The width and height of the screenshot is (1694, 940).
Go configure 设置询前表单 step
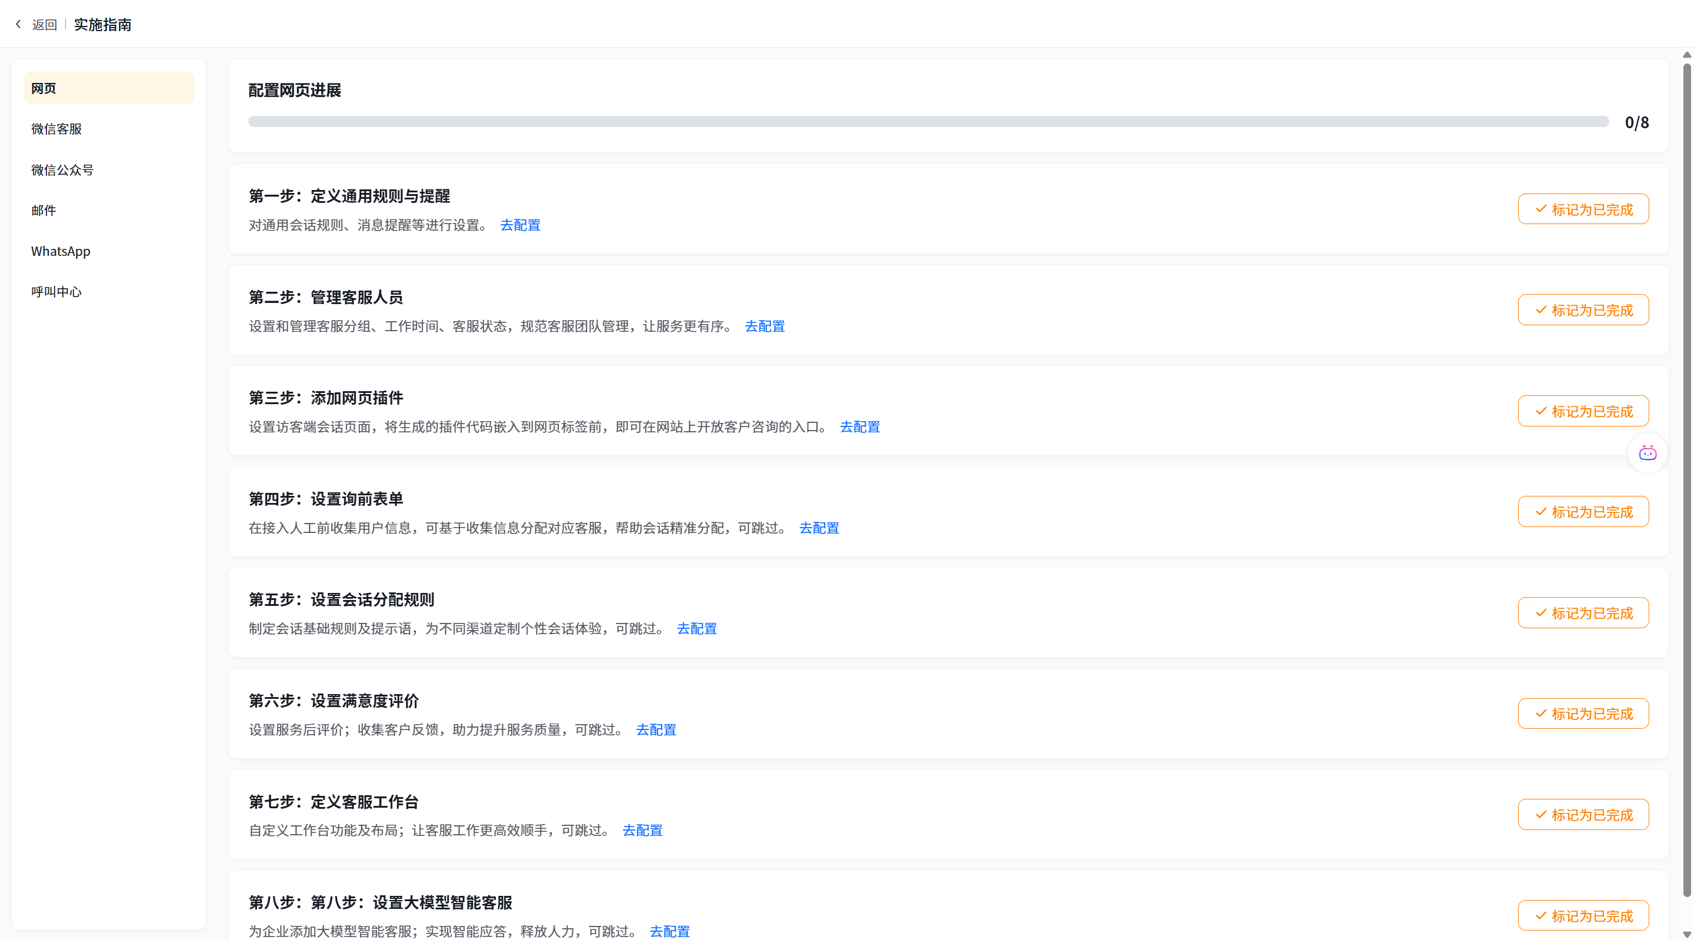(819, 528)
